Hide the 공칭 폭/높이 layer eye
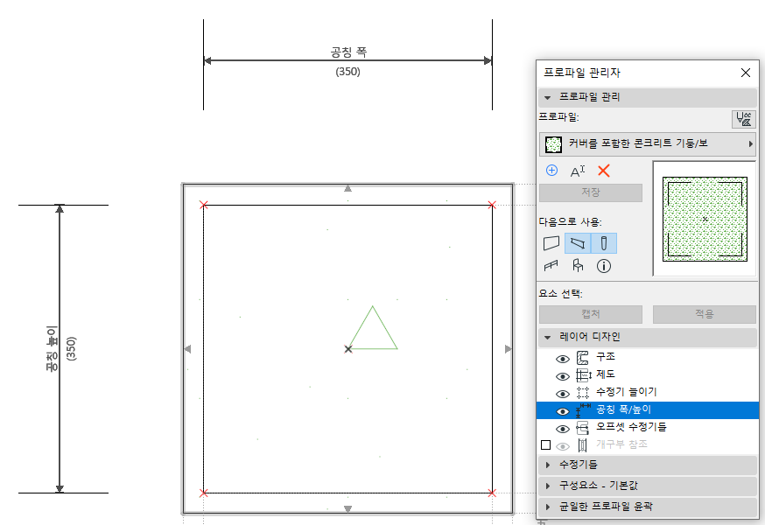765x525 pixels. tap(563, 412)
